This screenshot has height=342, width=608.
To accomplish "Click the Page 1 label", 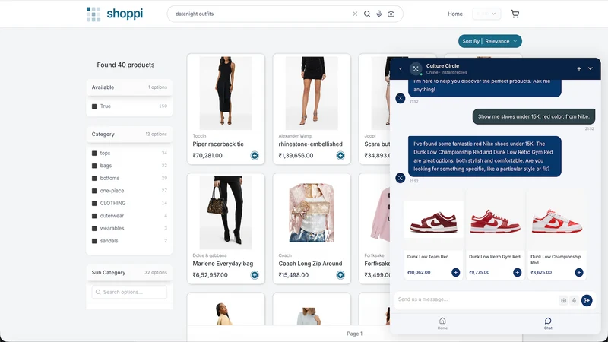I will [x=354, y=334].
